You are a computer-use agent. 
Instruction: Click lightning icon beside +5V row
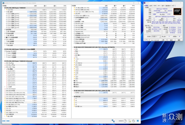click(74, 61)
